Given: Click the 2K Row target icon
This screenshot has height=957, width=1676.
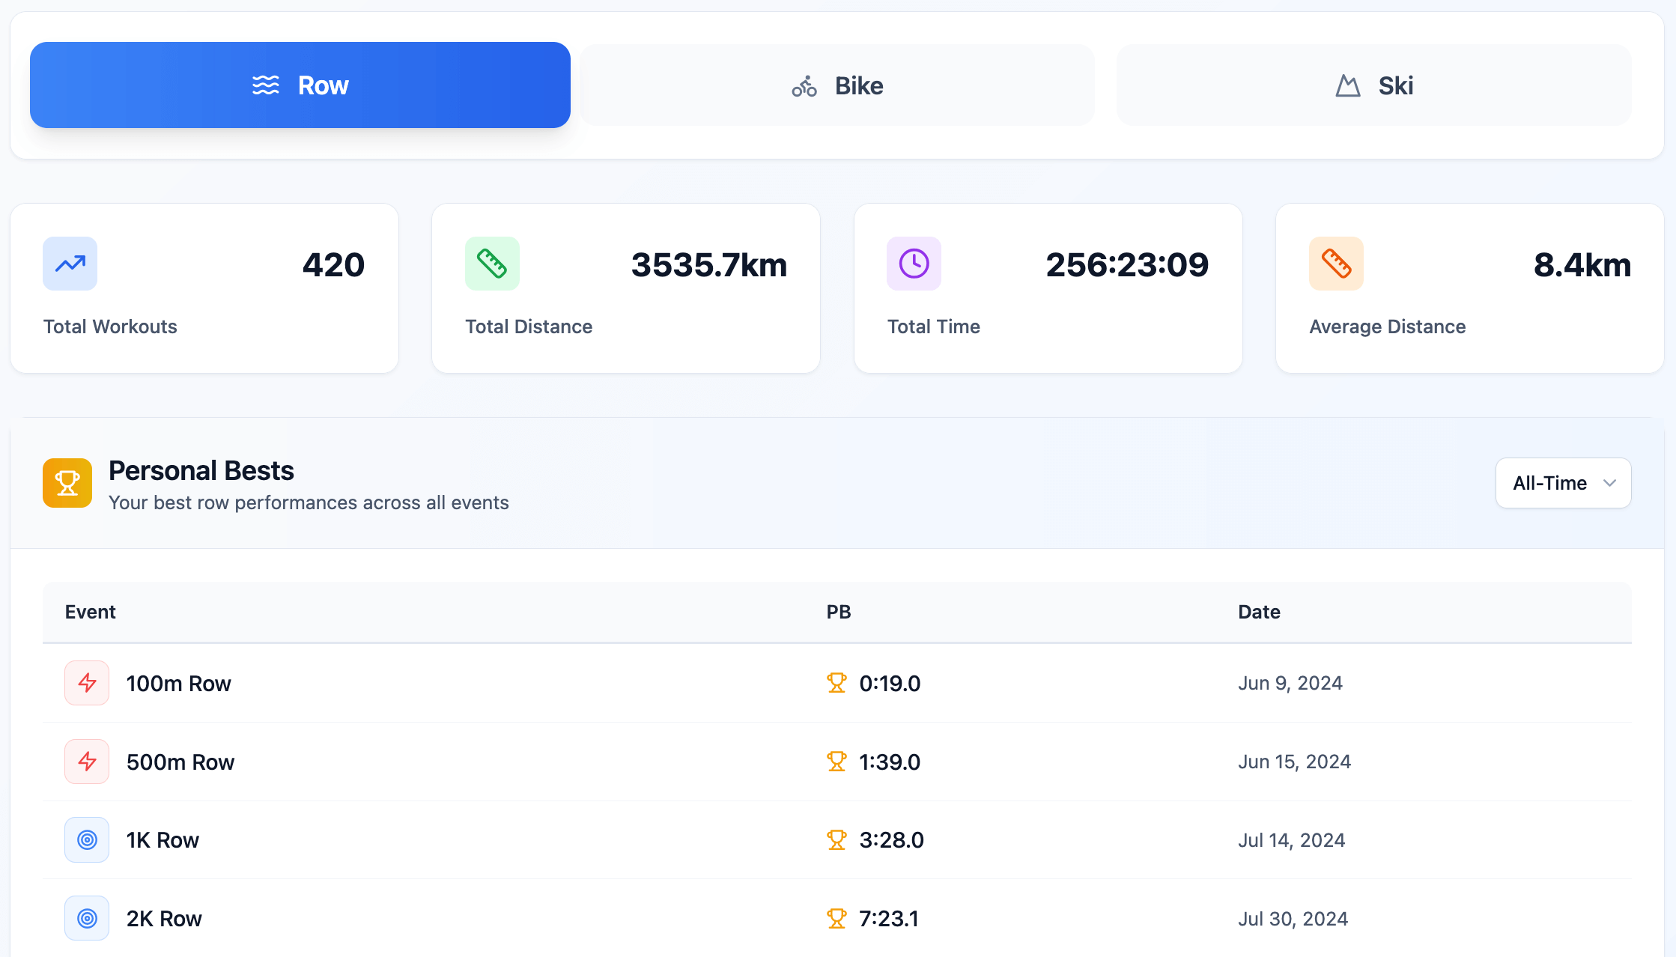Looking at the screenshot, I should point(87,918).
